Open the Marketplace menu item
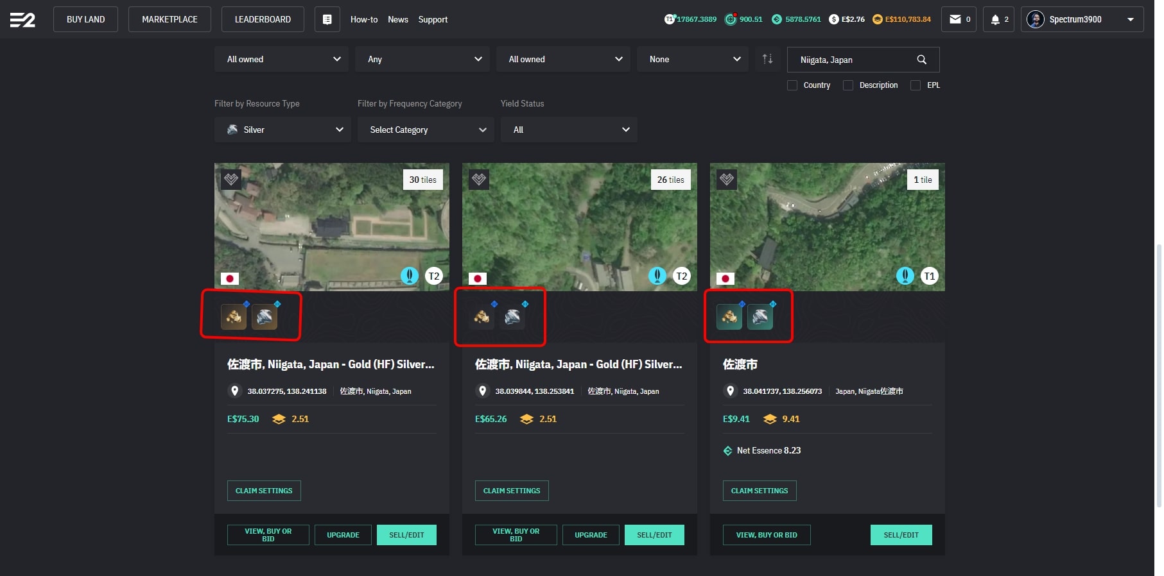Screen dimensions: 1164x576 coord(169,19)
